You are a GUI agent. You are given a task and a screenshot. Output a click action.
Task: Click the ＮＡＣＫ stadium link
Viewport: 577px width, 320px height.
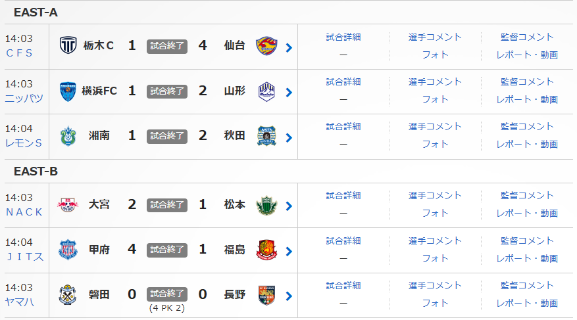point(24,212)
